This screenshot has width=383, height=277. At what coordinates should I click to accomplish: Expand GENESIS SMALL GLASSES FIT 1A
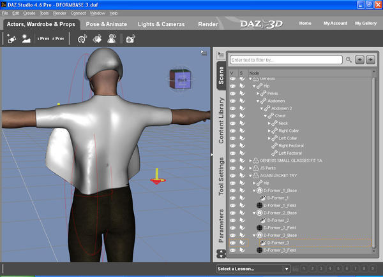click(x=250, y=160)
